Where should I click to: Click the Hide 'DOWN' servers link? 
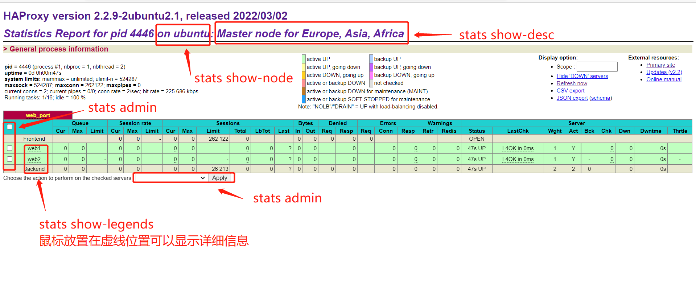[582, 76]
